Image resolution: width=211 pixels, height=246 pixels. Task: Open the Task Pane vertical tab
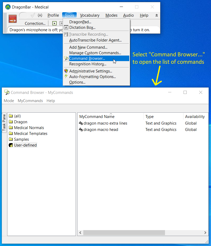coord(4,122)
